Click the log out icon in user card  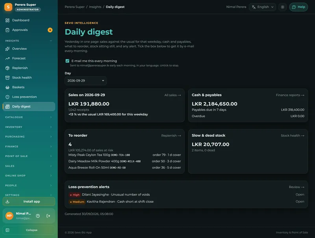coord(48,216)
